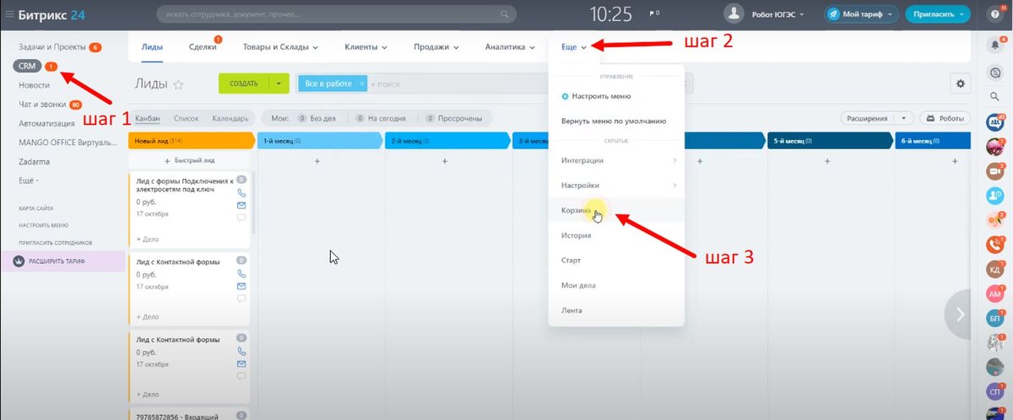
Task: Click the user profile avatar in the header
Action: pyautogui.click(x=734, y=14)
